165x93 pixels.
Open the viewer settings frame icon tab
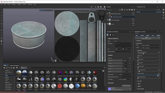coord(113,35)
